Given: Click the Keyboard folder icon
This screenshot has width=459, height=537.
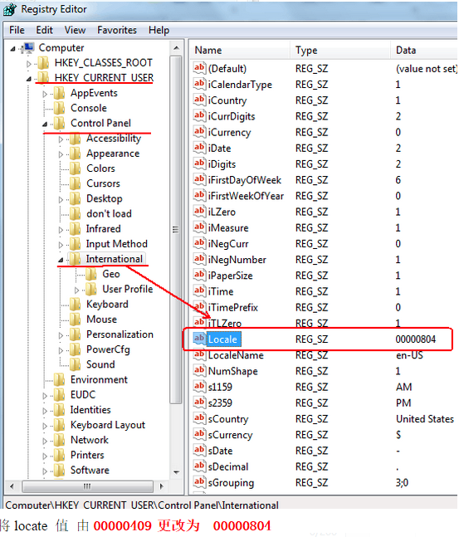Looking at the screenshot, I should (75, 304).
